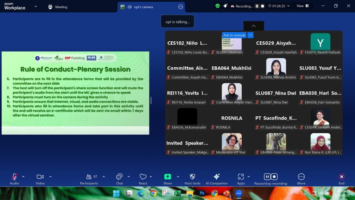Click the More options icon

[301, 177]
